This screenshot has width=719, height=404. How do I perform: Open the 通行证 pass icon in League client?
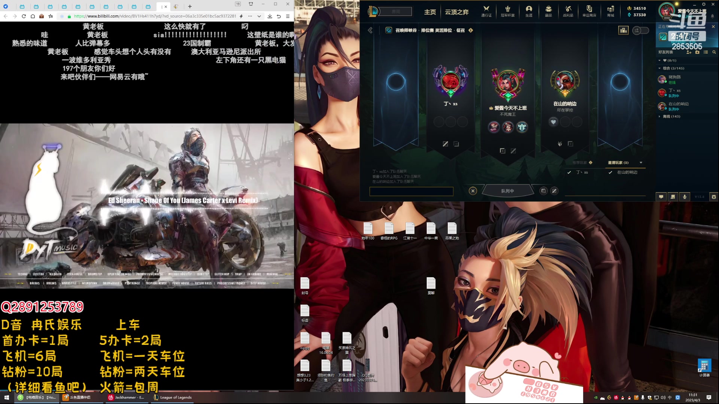point(486,11)
